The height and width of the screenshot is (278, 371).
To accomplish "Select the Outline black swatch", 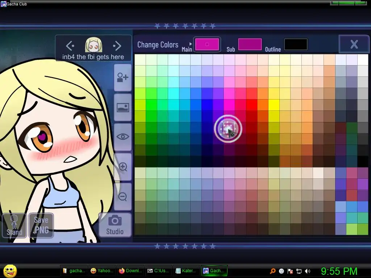I will coord(296,44).
